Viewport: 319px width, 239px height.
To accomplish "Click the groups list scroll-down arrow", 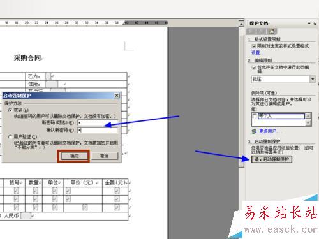I will tap(308, 123).
